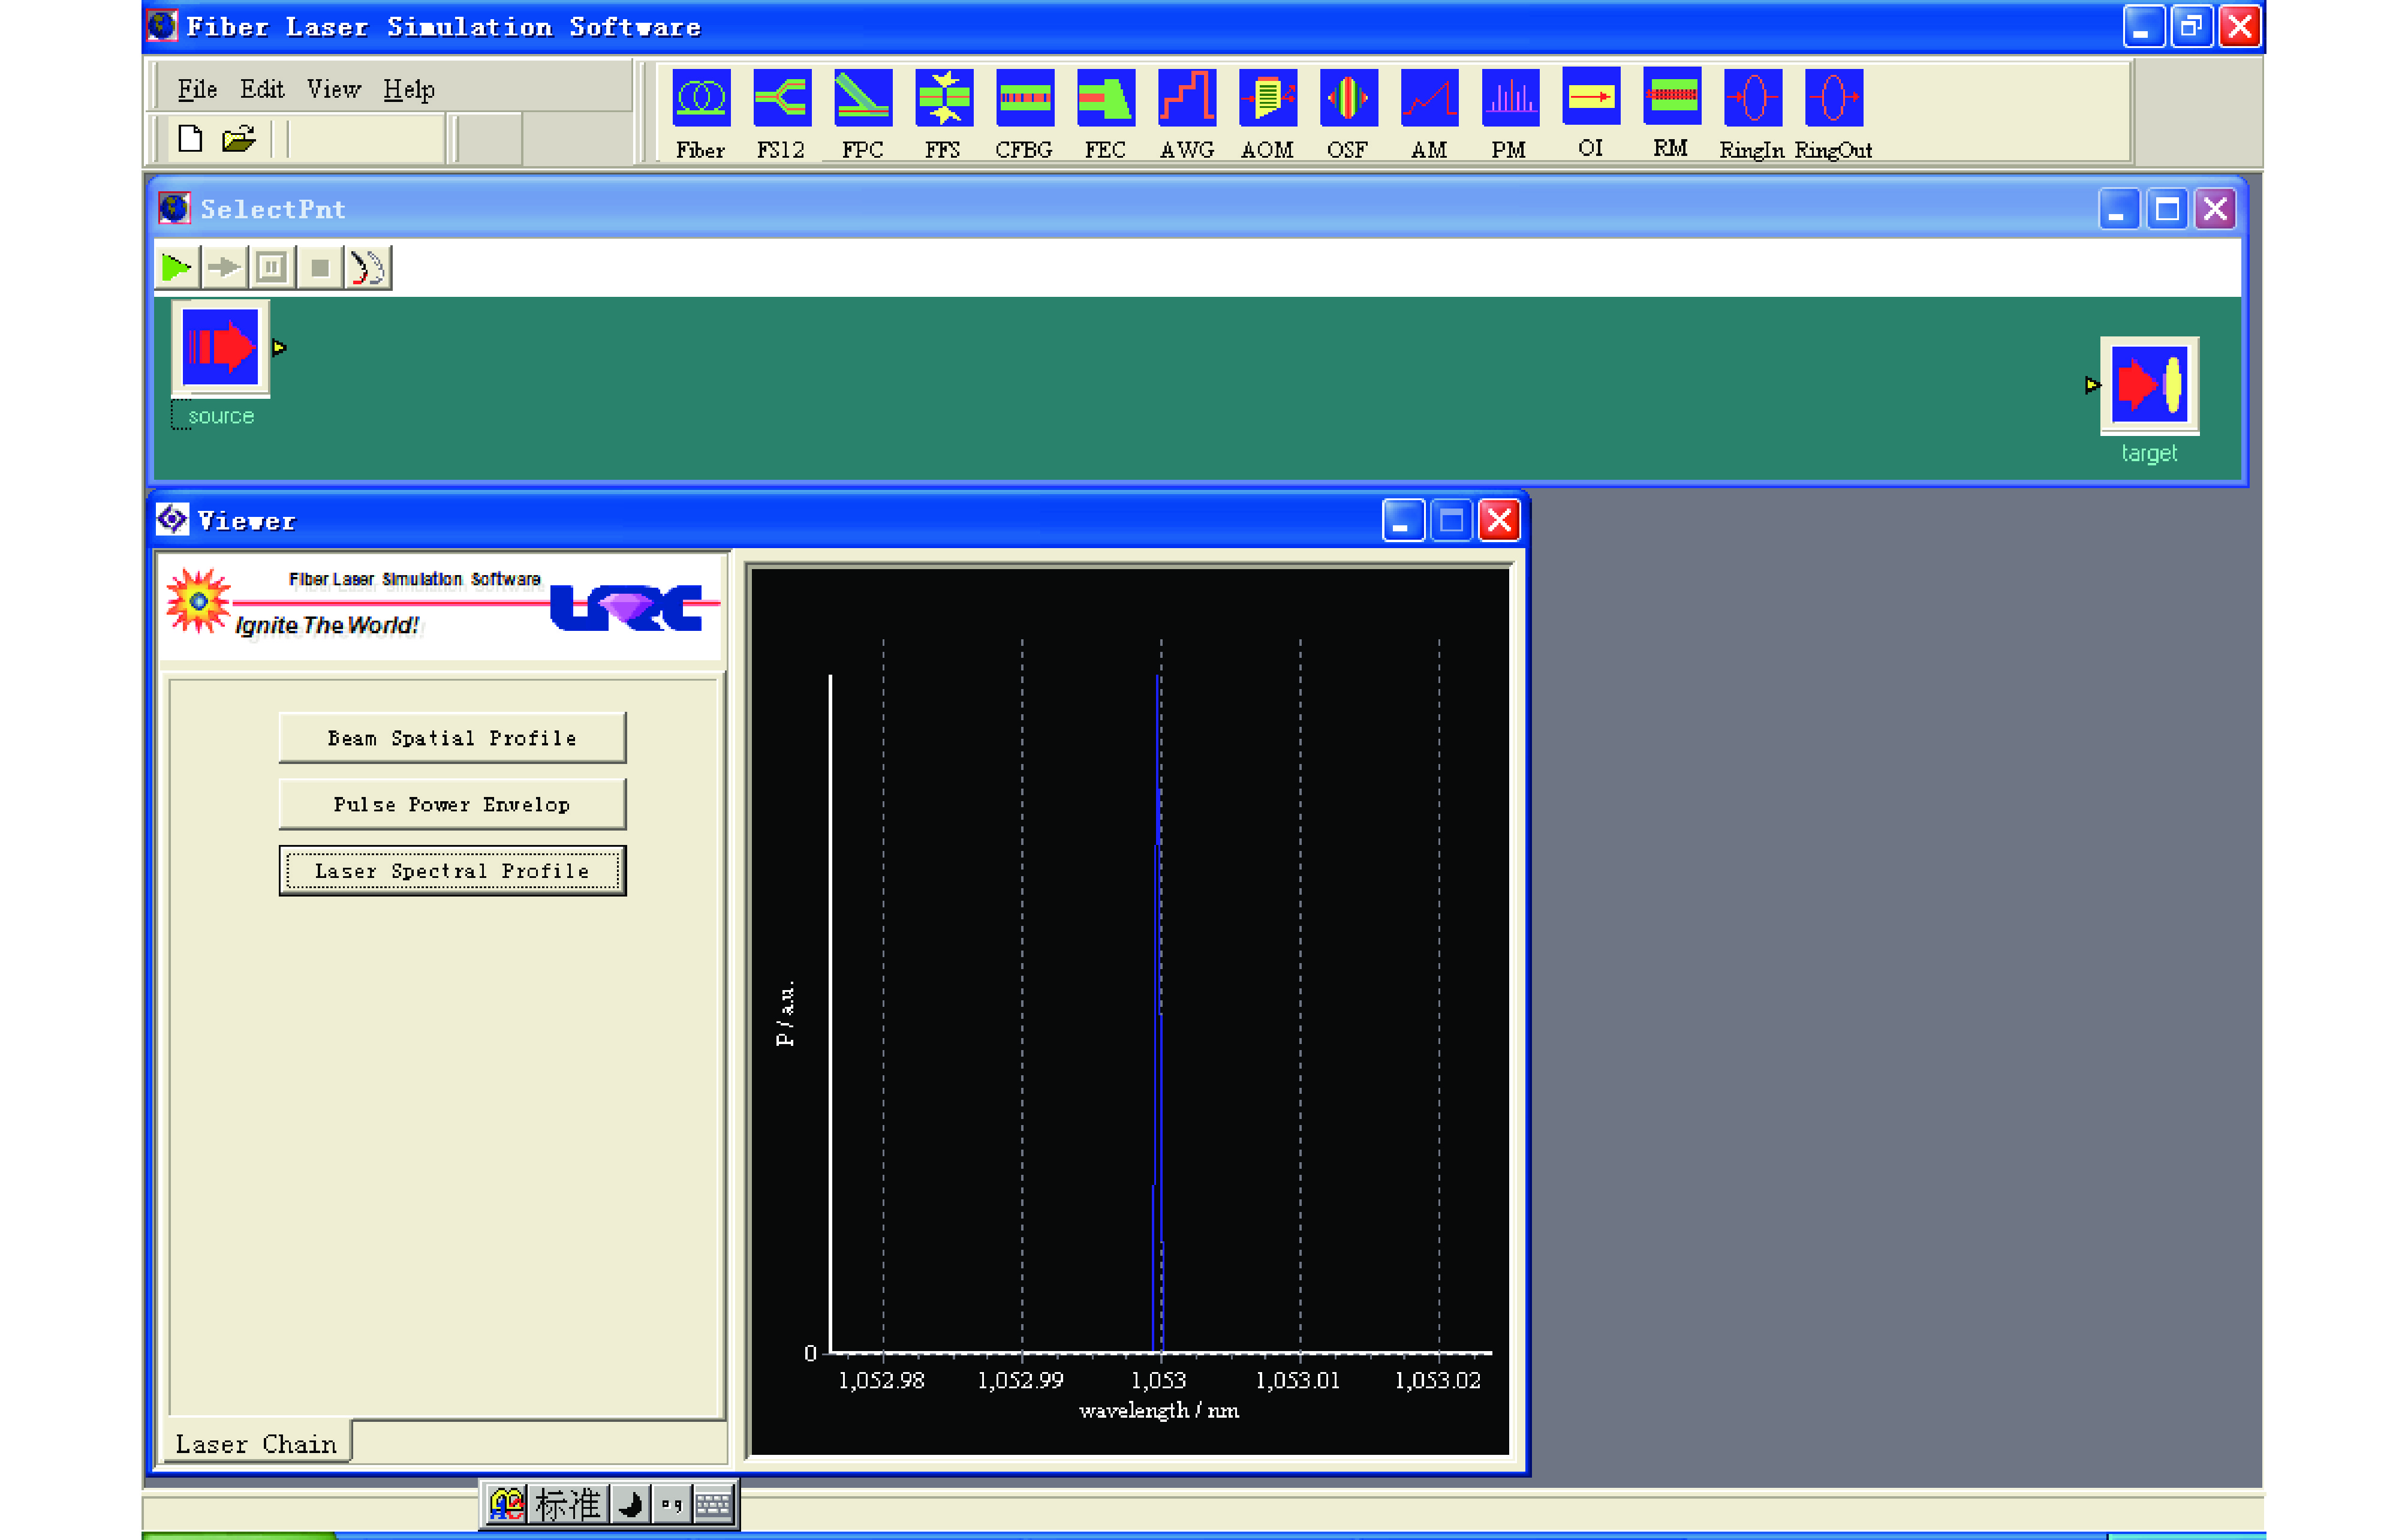
Task: Choose the CFBG grating component
Action: pos(1025,98)
